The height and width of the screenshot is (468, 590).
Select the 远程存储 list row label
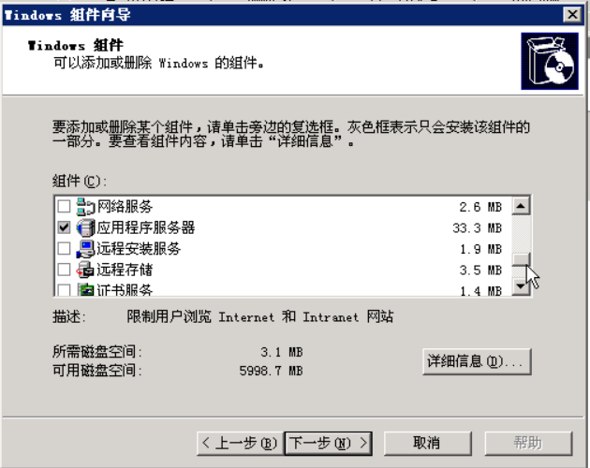point(125,270)
